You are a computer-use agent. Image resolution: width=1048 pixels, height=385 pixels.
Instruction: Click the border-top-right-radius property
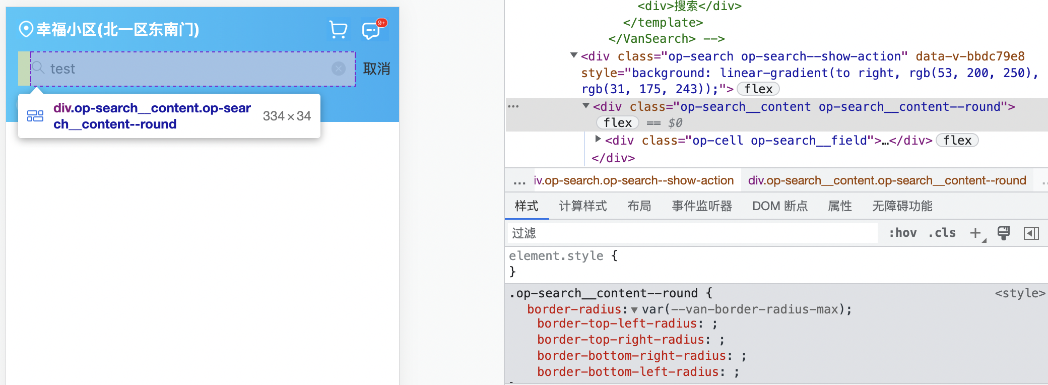tap(621, 340)
